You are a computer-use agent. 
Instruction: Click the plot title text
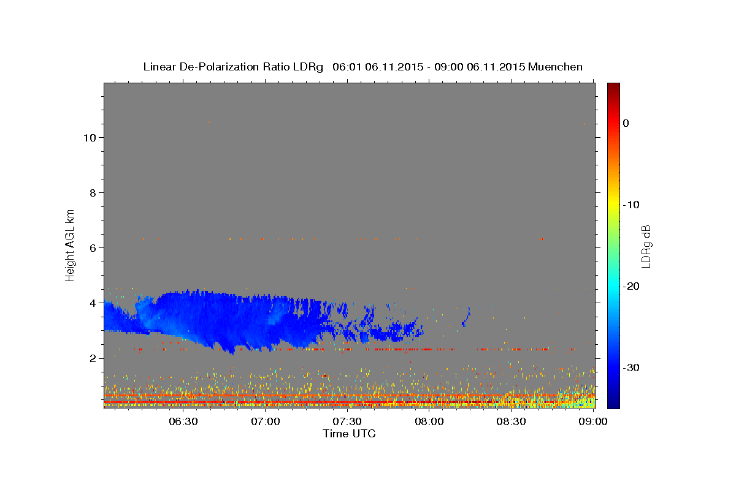pyautogui.click(x=362, y=67)
